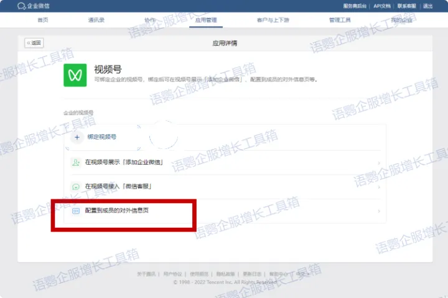448x298 pixels.
Task: Open the 首页 tab
Action: click(43, 20)
